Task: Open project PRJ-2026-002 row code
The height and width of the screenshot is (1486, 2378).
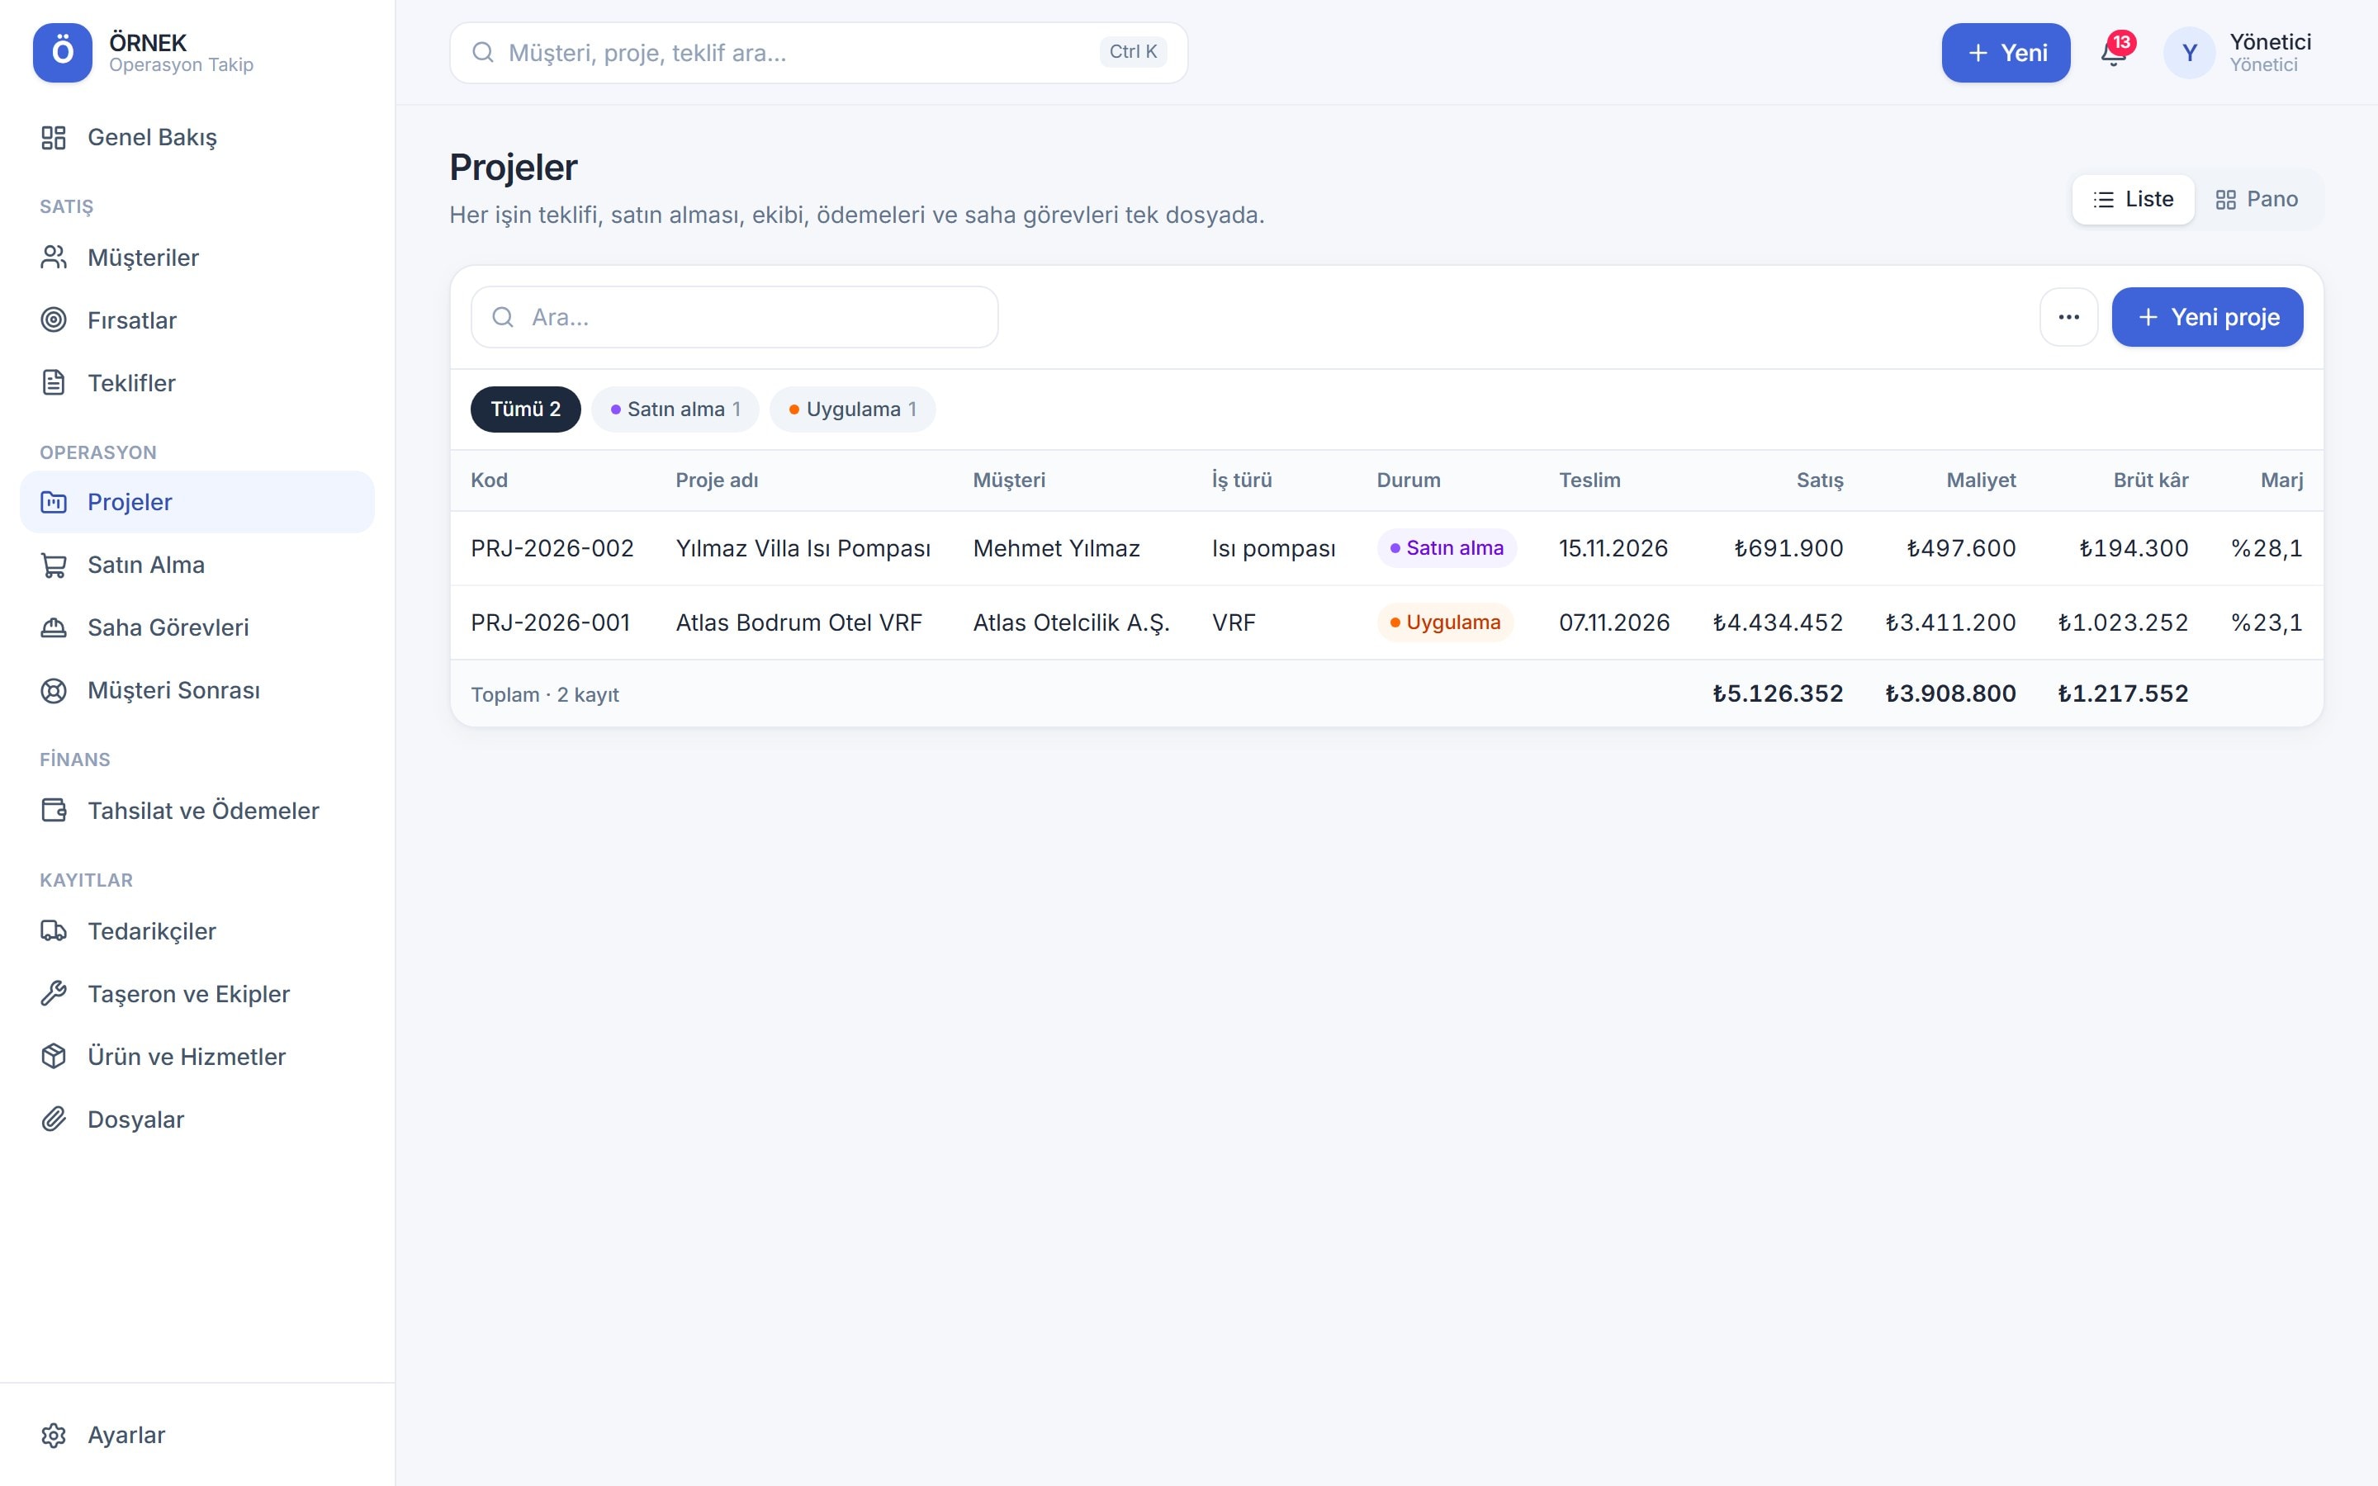Action: pos(552,548)
